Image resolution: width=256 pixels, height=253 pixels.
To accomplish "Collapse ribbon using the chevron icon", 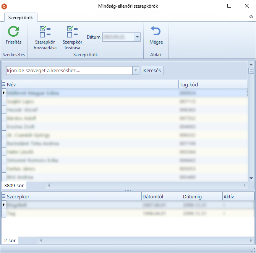I will (x=251, y=17).
